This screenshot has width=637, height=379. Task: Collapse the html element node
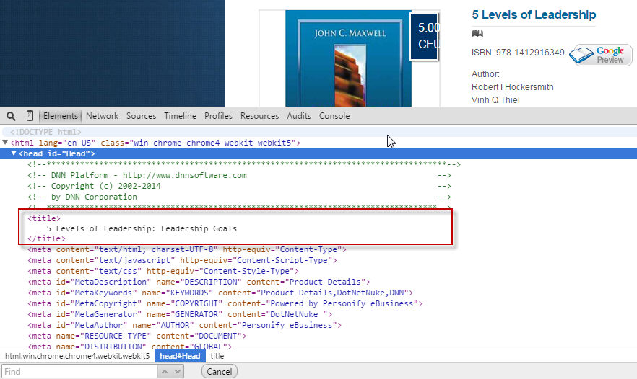(5, 143)
